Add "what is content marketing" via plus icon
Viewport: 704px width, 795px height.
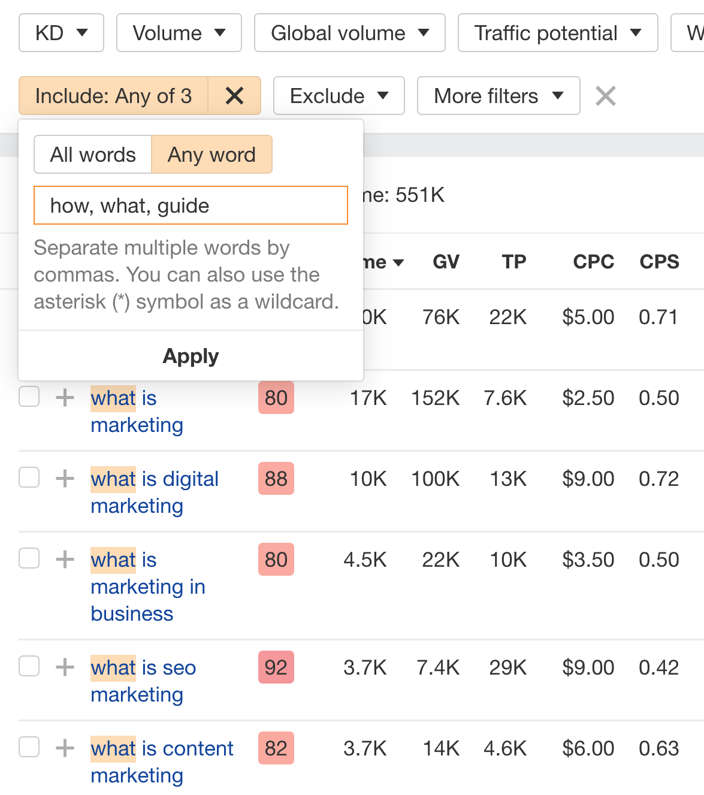pyautogui.click(x=64, y=748)
